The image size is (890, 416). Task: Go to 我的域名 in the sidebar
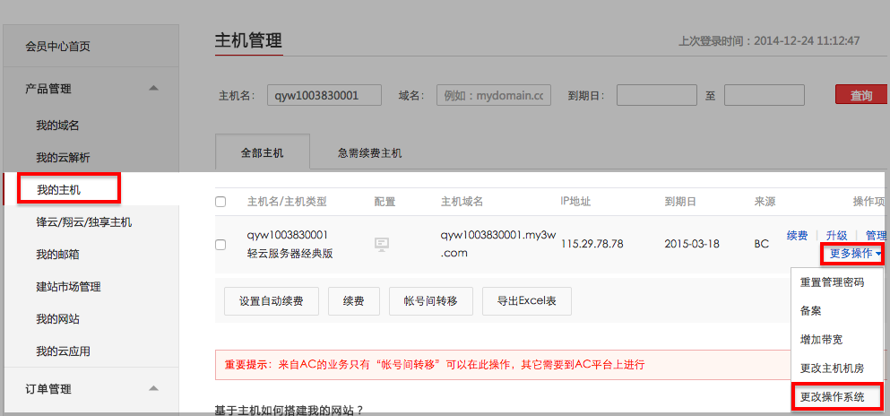tap(63, 125)
